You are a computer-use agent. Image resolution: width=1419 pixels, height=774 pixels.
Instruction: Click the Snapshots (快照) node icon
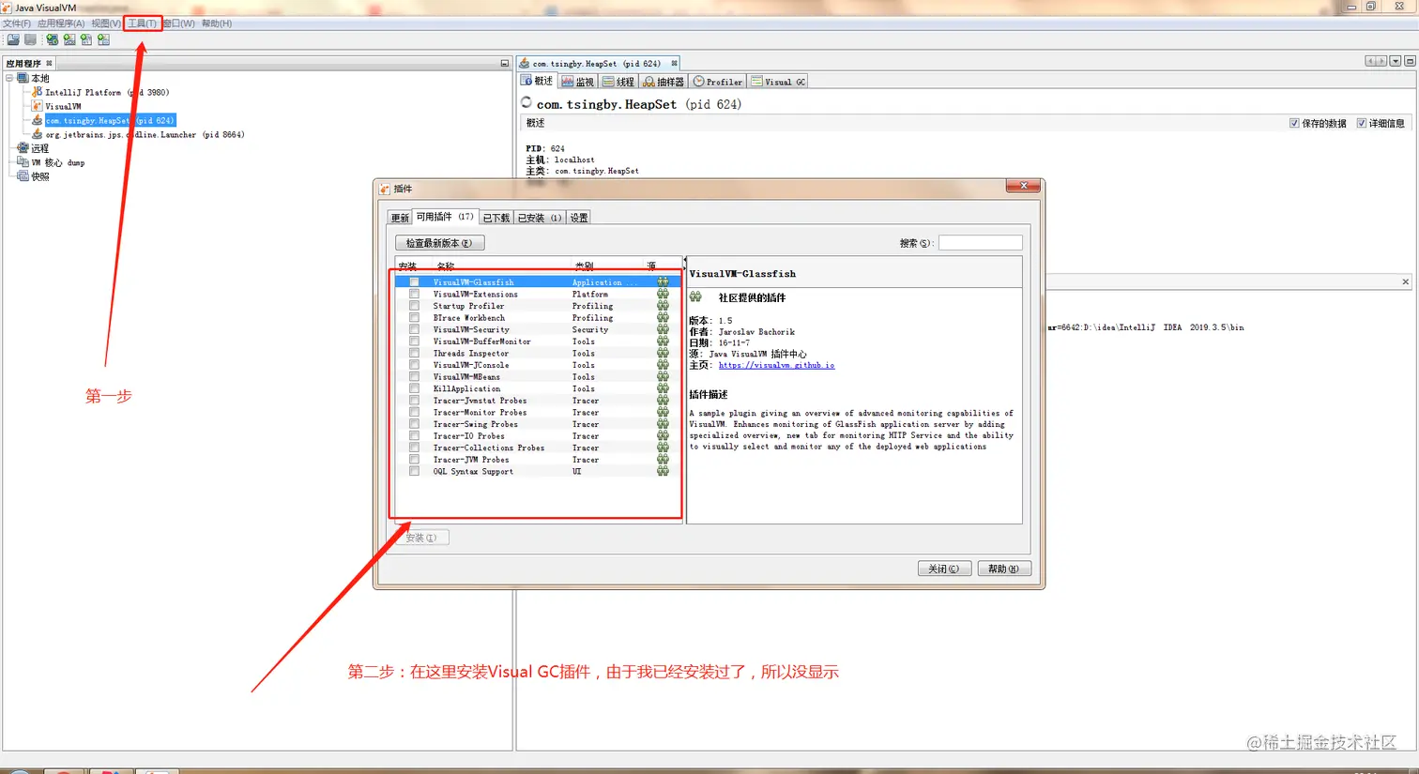pyautogui.click(x=23, y=176)
